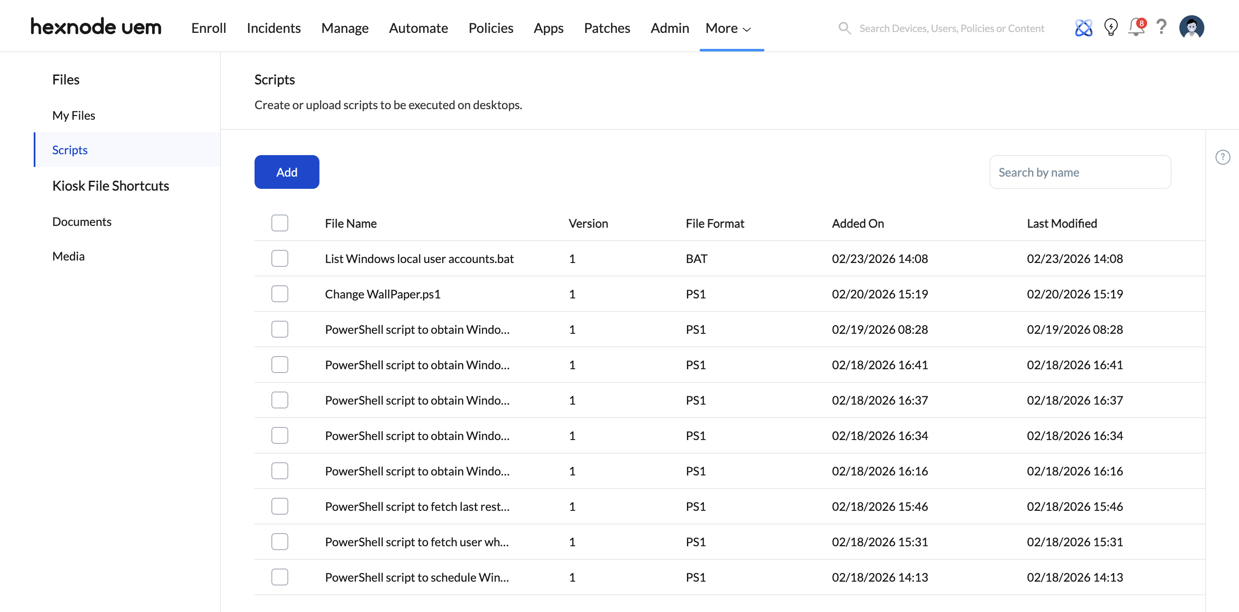Go to My Files in the sidebar

click(74, 115)
